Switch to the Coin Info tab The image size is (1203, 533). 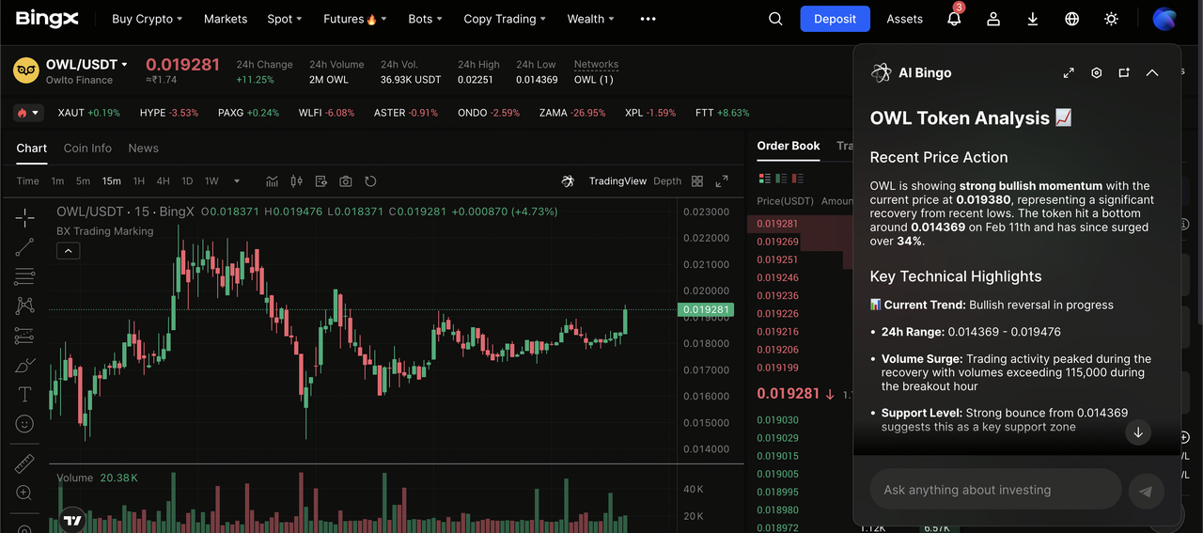click(x=87, y=149)
